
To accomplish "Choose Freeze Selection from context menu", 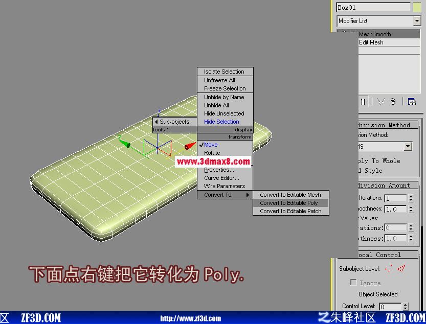I will (225, 88).
